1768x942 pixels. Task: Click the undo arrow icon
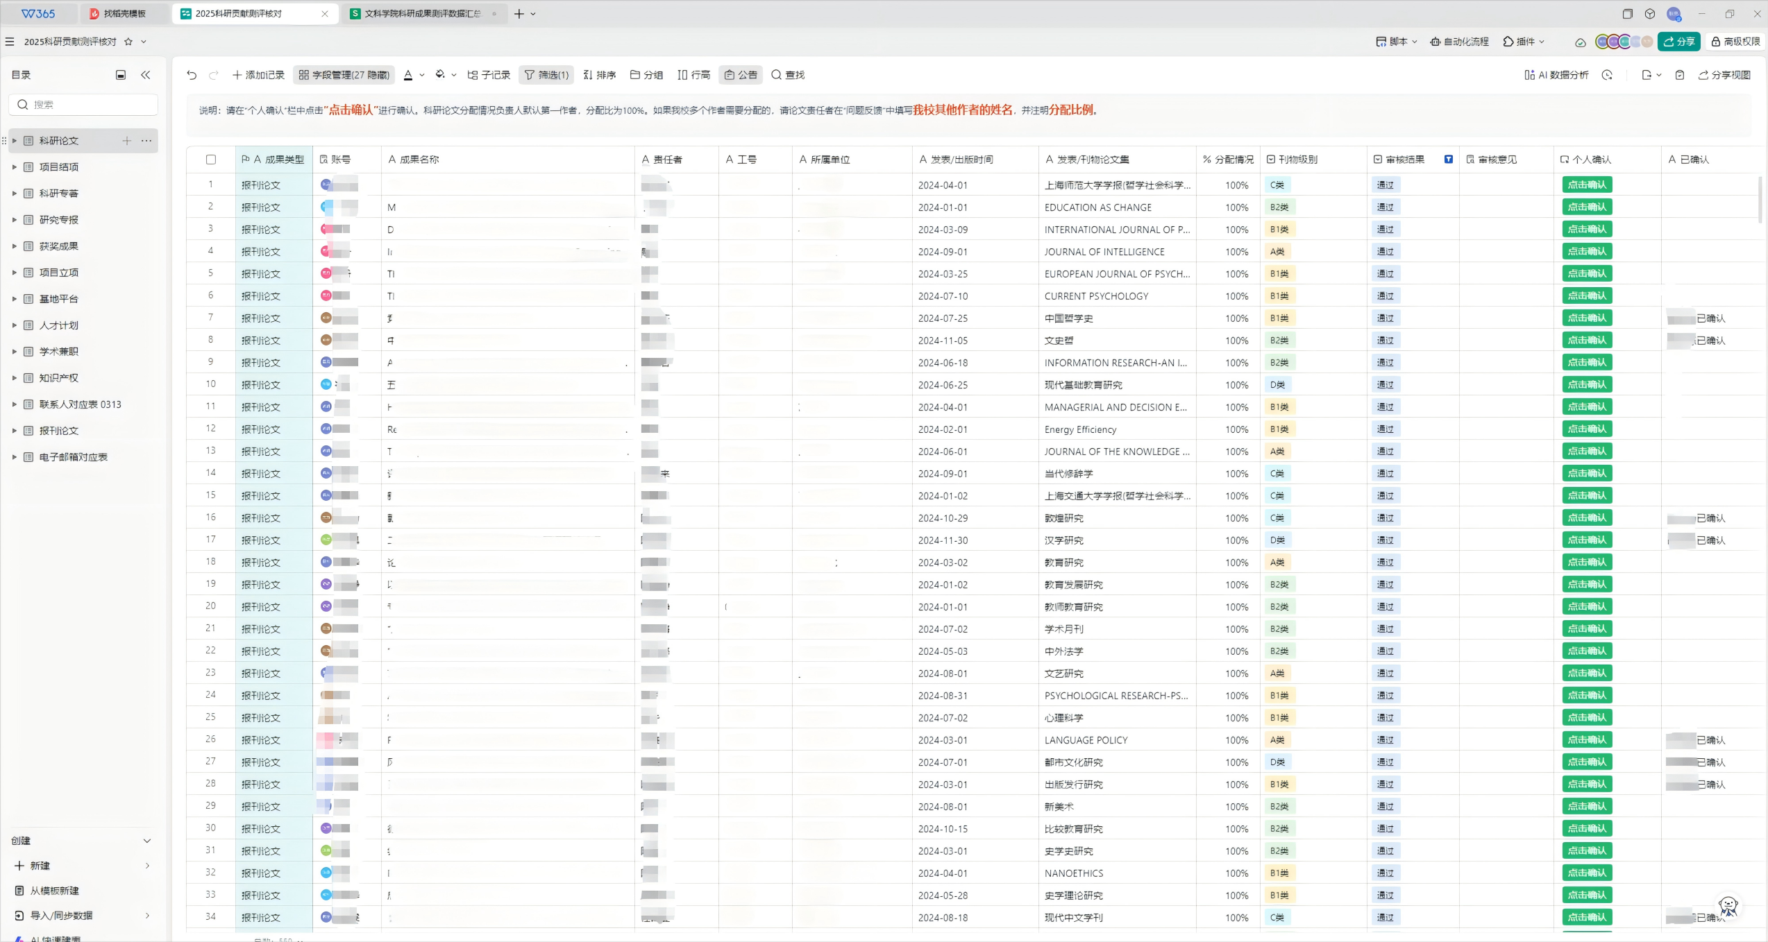point(192,75)
